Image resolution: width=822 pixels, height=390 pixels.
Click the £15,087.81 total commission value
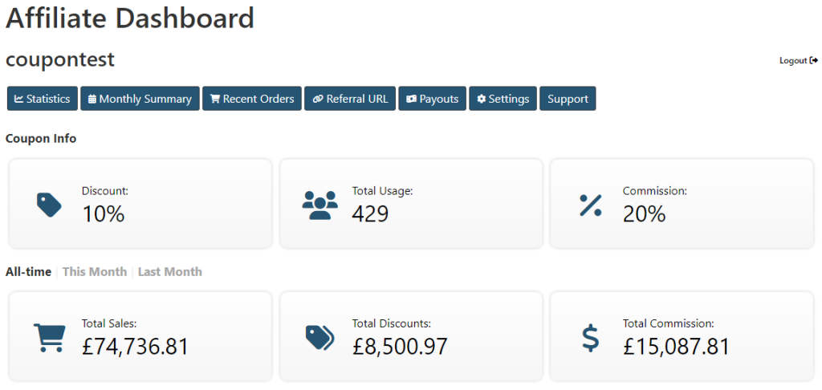coord(676,346)
